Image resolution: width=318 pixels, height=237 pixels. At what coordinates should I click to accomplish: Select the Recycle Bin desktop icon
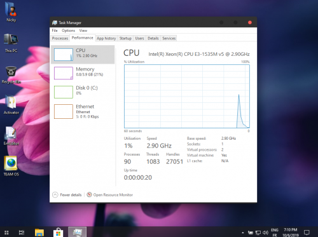[11, 75]
